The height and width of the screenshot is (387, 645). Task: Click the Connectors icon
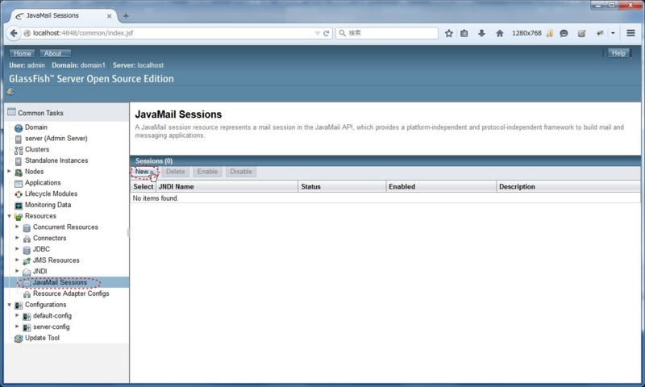pos(27,239)
